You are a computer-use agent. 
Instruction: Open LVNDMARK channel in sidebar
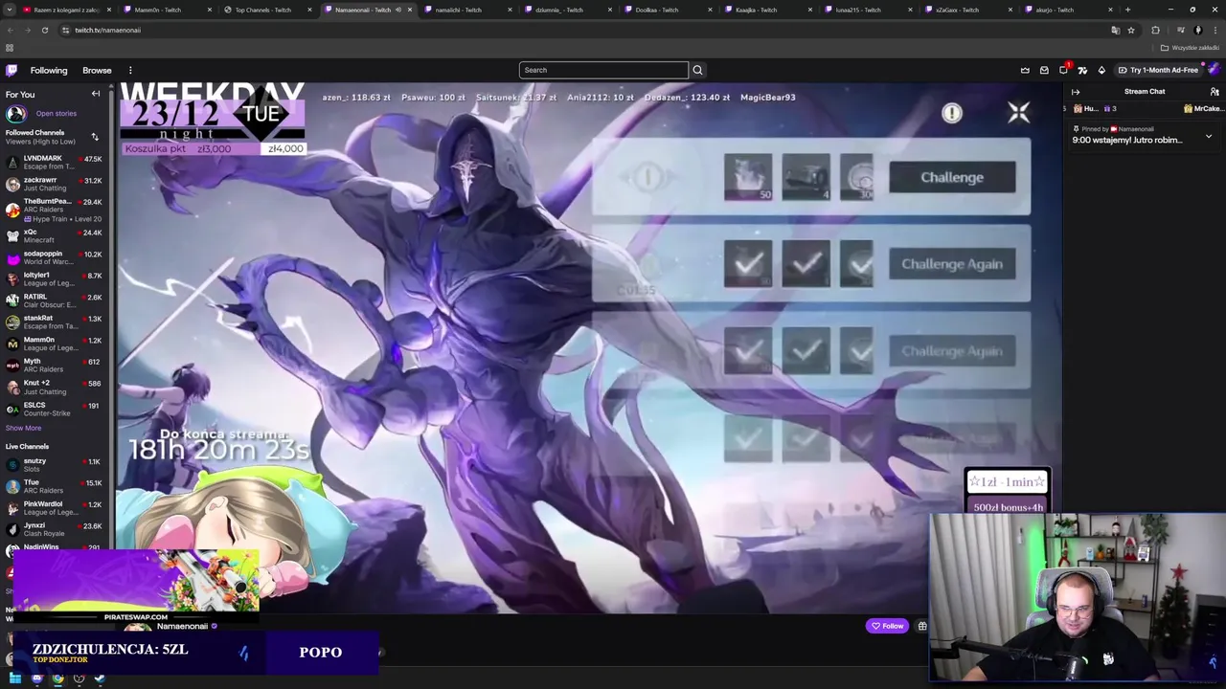pos(54,162)
